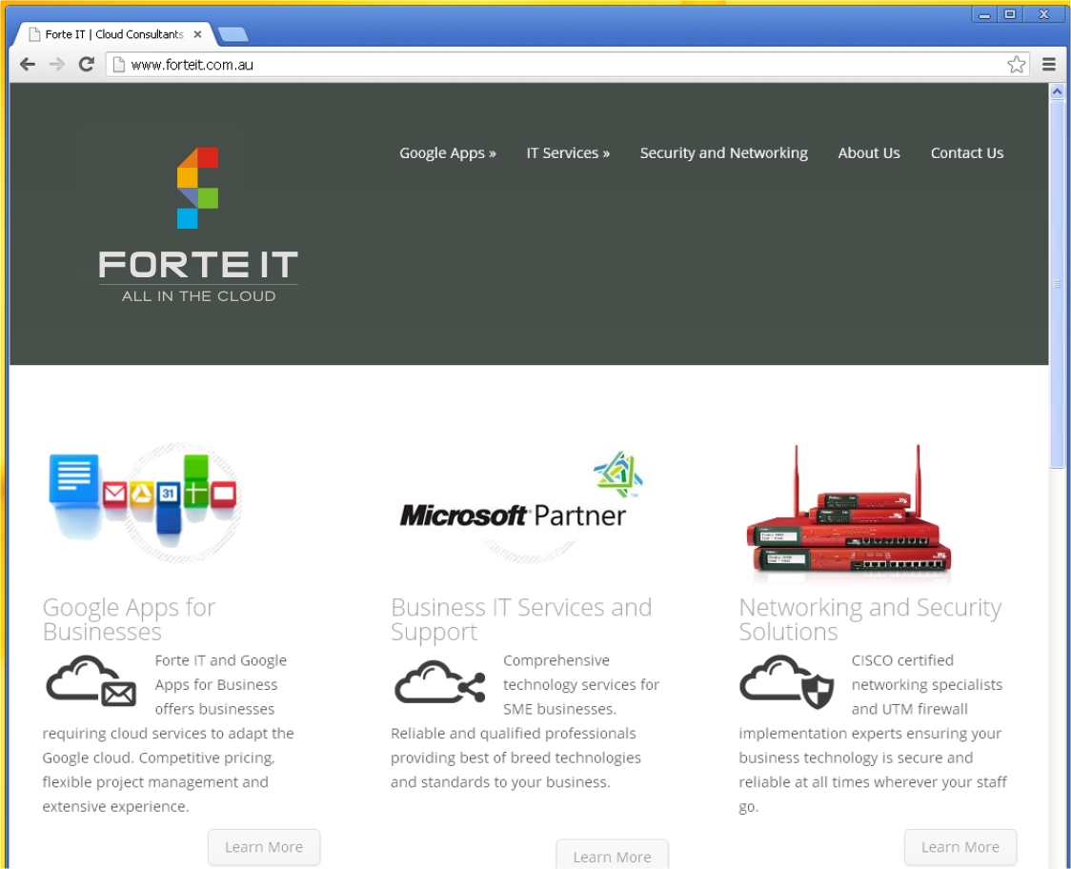Screen dimensions: 1071x869
Task: Click the cloud with shield icon
Action: tap(787, 681)
